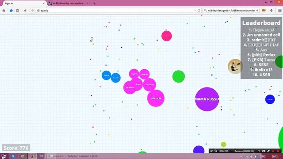Click the recorder window-select icon
The width and height of the screenshot is (283, 159).
(211, 151)
